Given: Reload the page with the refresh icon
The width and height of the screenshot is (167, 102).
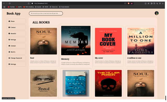Looking at the screenshot, I should 10,3.
